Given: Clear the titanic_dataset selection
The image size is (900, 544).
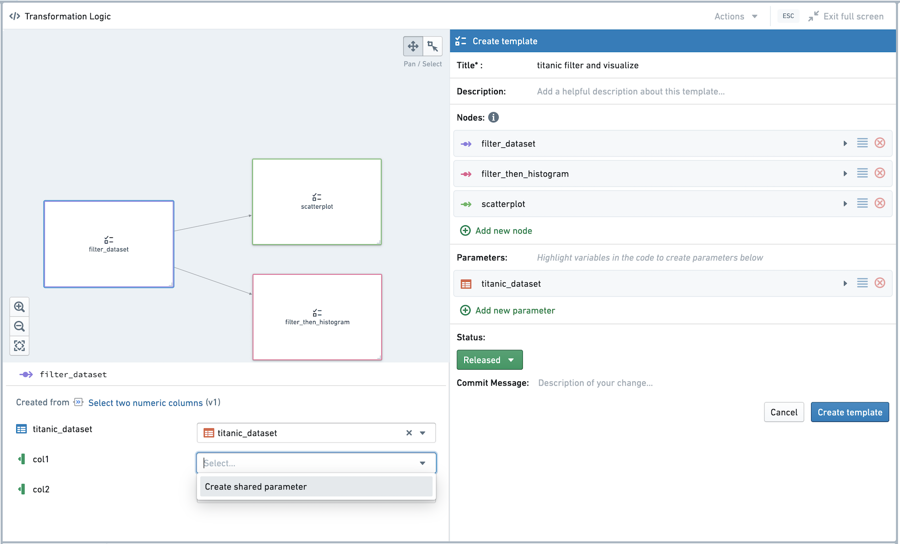Looking at the screenshot, I should 409,433.
